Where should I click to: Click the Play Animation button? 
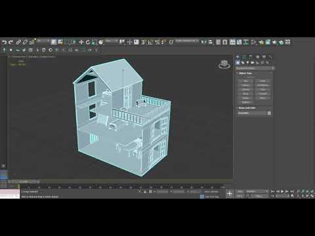(282, 191)
